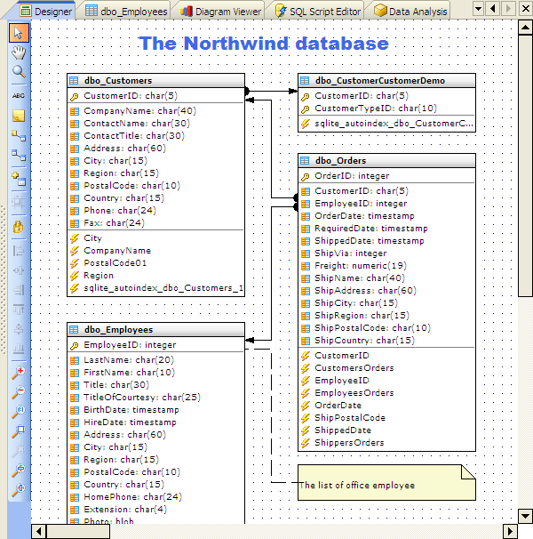Select the magnifier zoom tool

pos(19,72)
